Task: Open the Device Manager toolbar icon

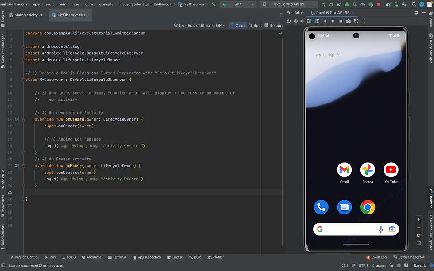Action: click(396, 4)
